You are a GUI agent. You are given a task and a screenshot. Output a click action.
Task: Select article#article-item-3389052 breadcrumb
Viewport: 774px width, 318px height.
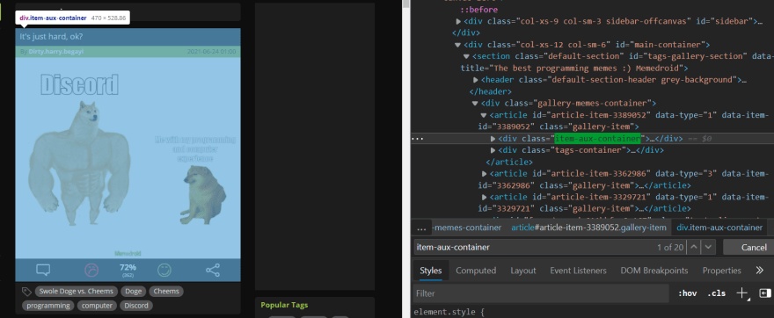click(589, 228)
